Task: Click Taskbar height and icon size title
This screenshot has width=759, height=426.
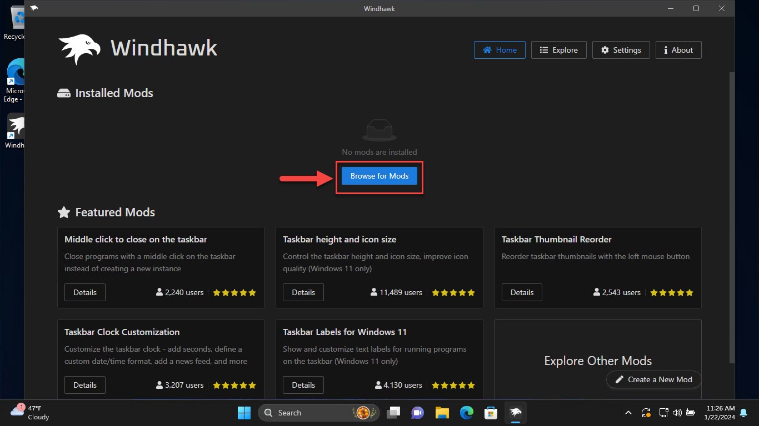Action: point(339,240)
